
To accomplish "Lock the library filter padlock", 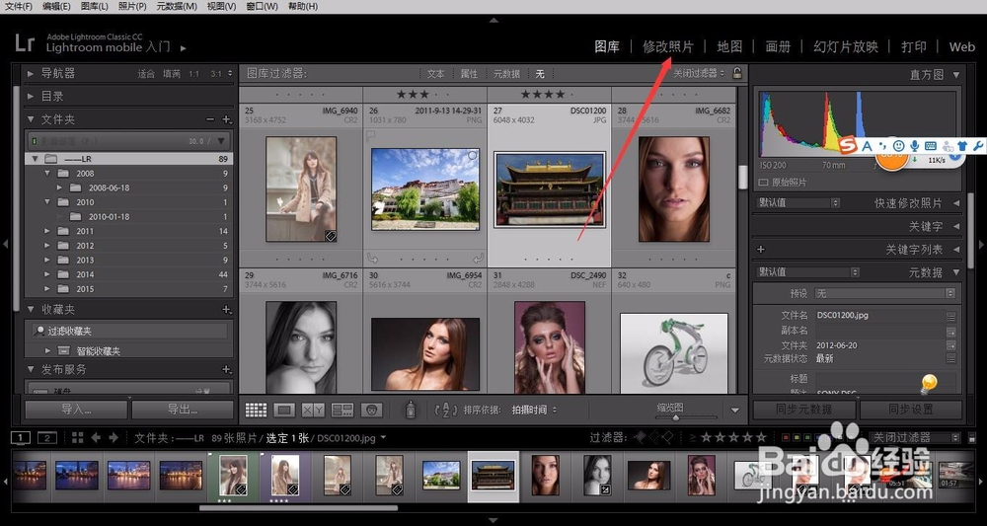I will coord(737,73).
